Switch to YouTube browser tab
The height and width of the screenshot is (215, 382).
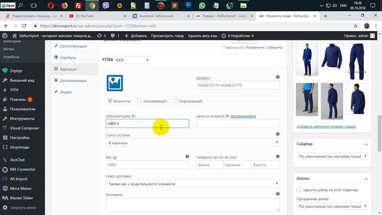pos(97,16)
